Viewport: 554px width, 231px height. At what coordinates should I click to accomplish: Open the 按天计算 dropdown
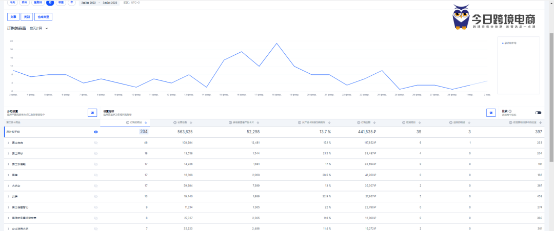click(x=39, y=29)
